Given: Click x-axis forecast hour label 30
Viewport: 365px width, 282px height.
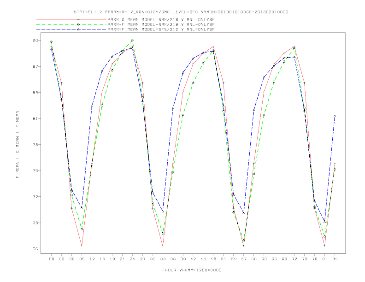Looking at the screenshot, I should pyautogui.click(x=153, y=259).
